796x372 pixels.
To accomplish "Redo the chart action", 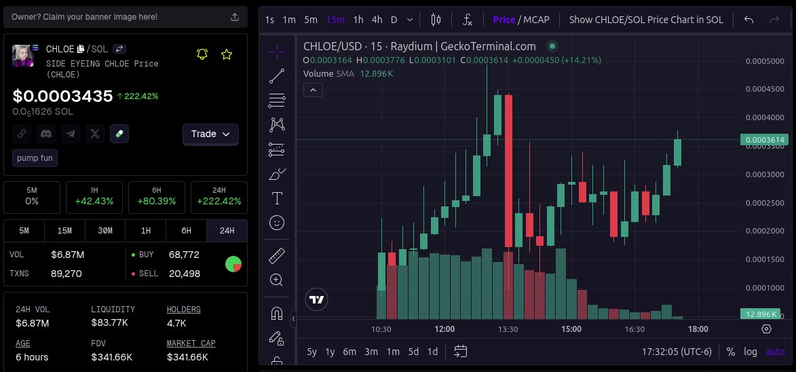I will pos(775,20).
